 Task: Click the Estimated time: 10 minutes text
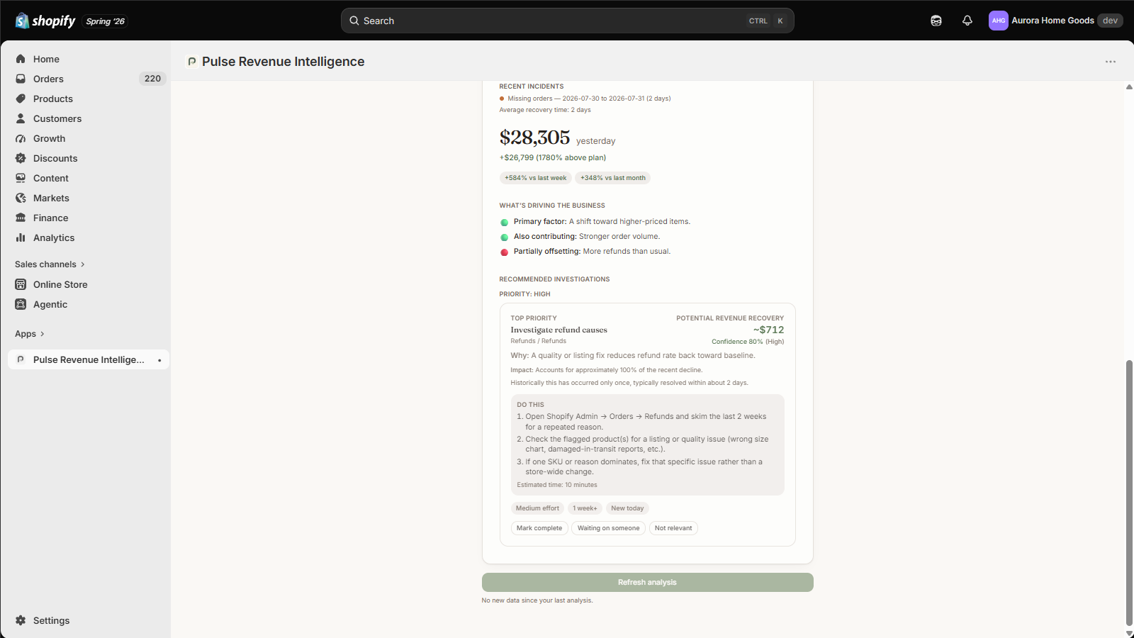[557, 485]
